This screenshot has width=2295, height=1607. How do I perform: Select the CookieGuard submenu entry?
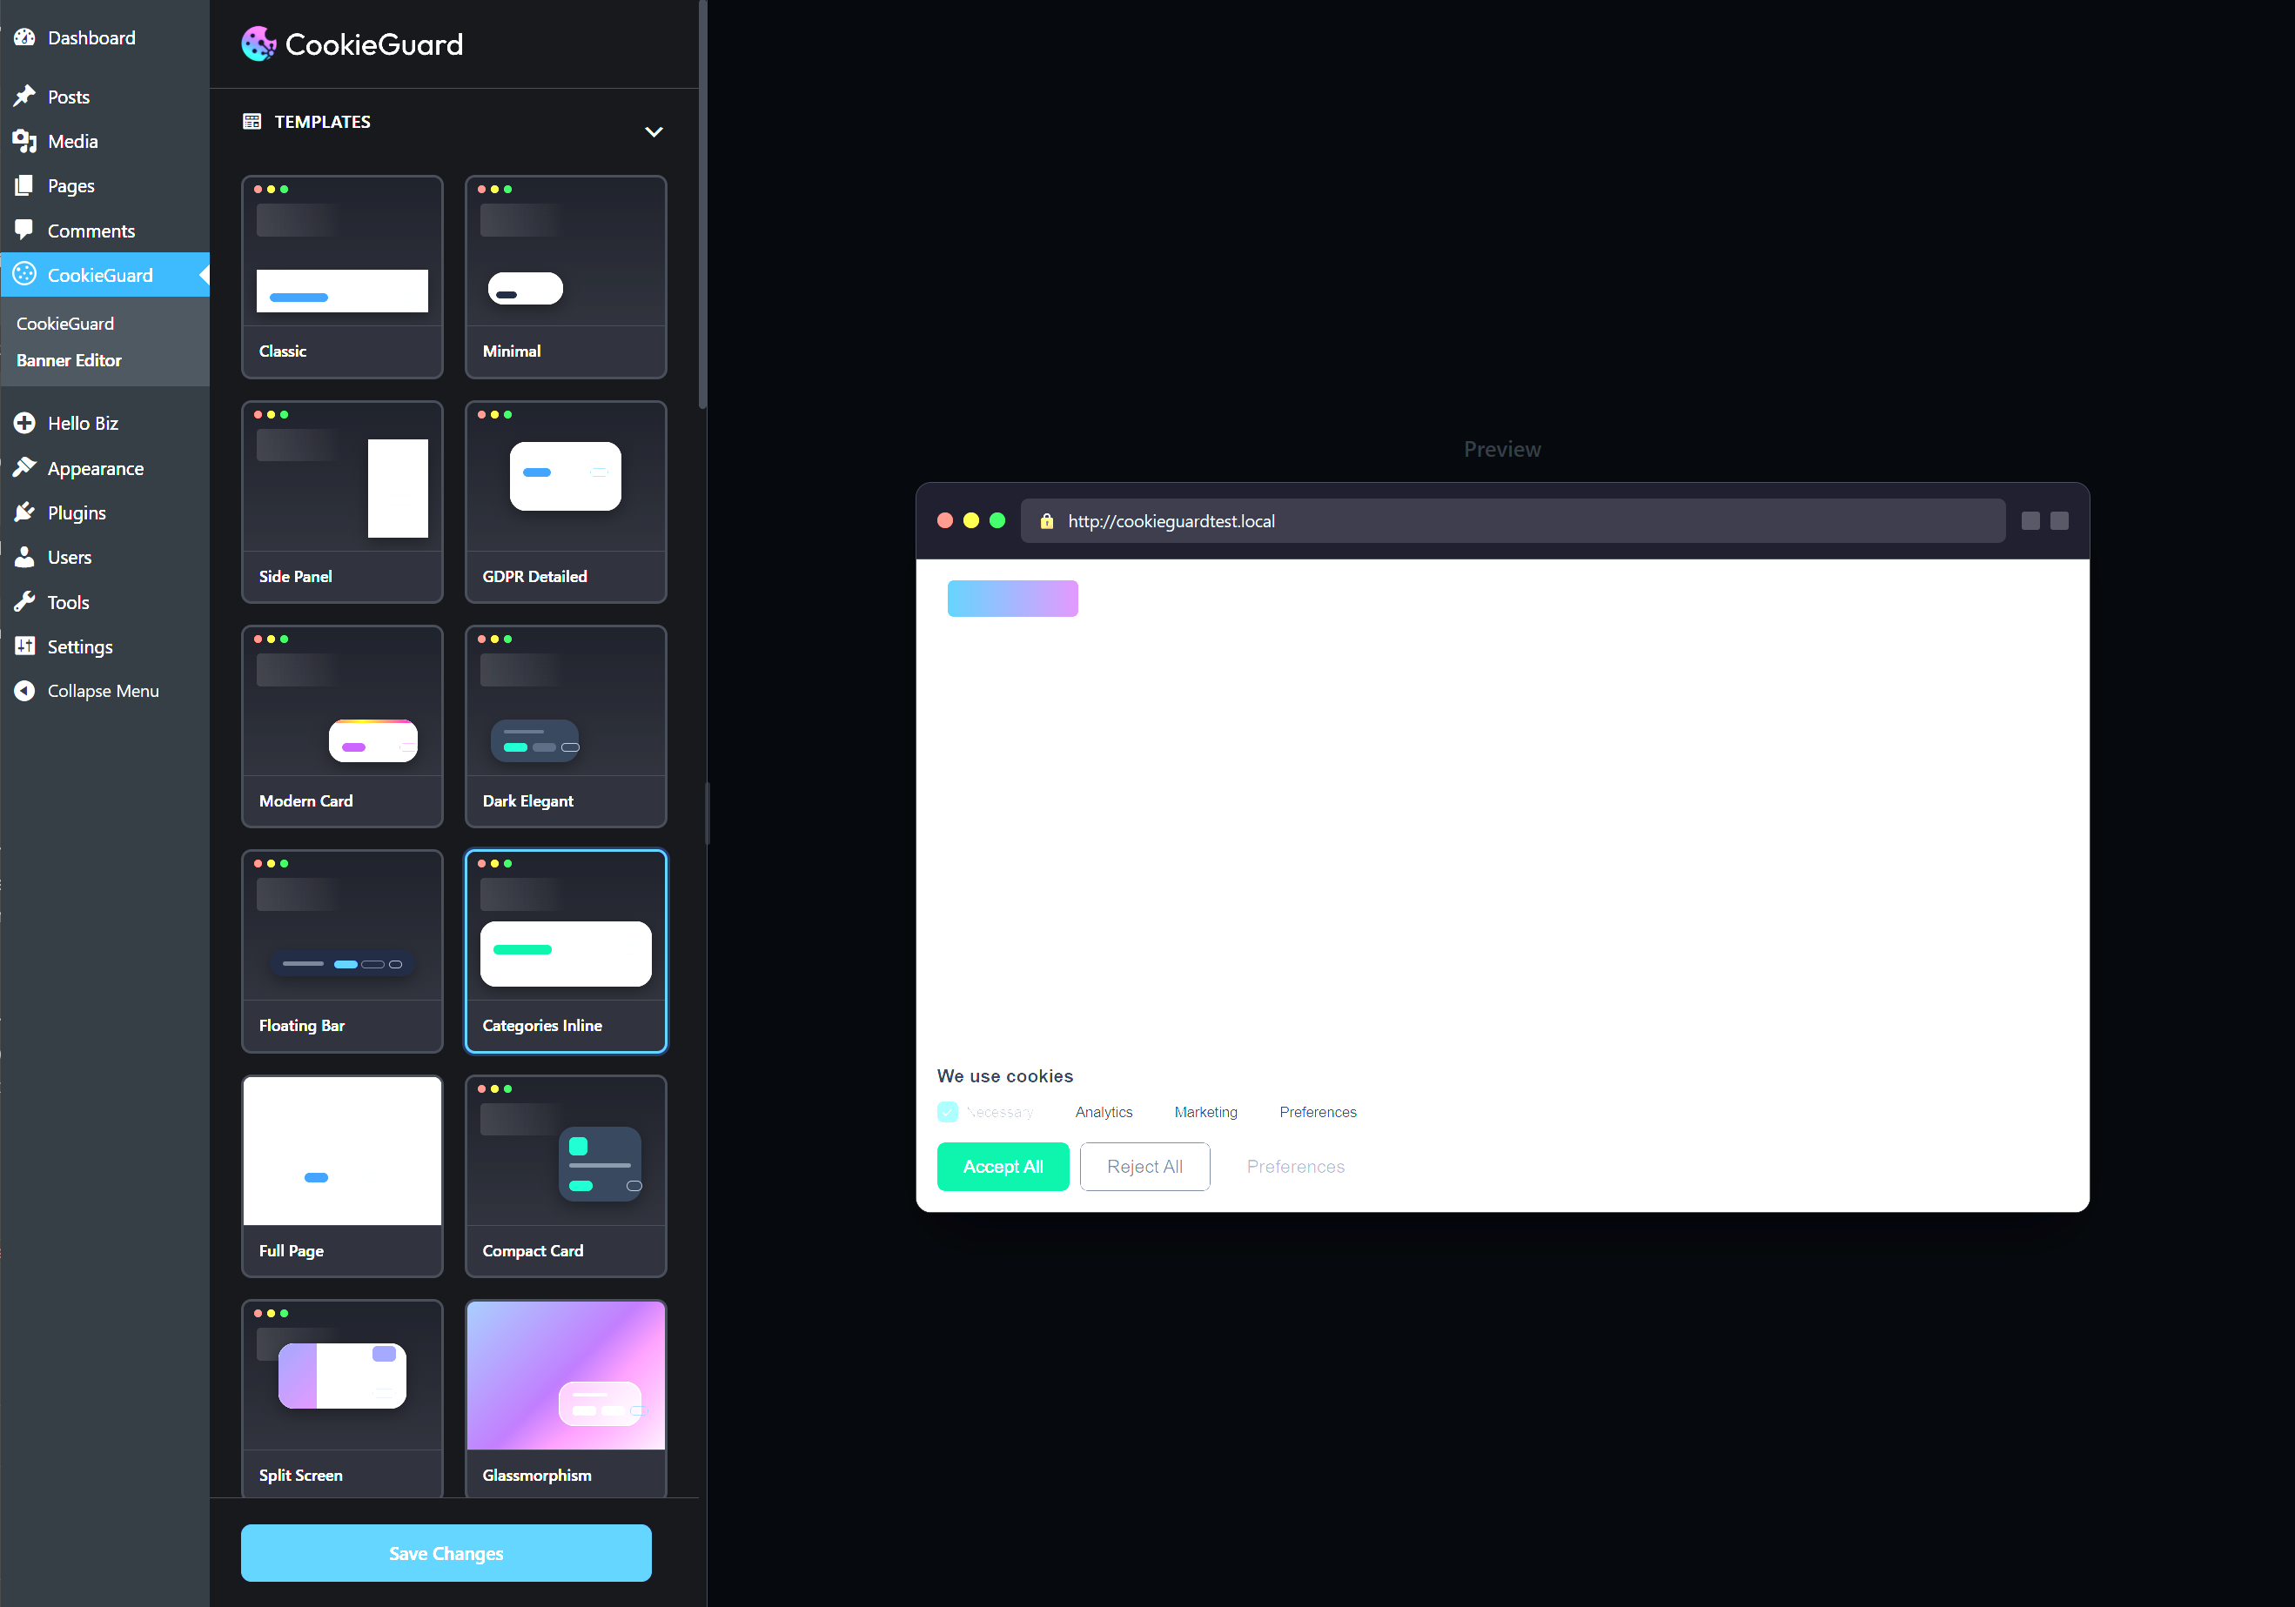(x=65, y=323)
